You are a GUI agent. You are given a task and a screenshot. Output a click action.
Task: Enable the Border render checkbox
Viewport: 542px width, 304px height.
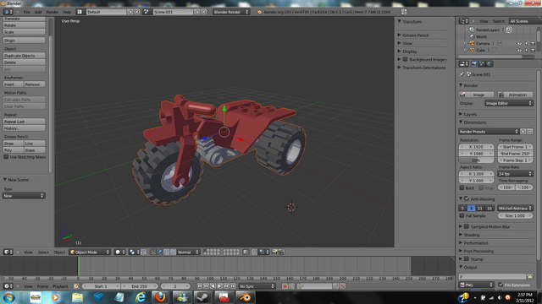462,187
